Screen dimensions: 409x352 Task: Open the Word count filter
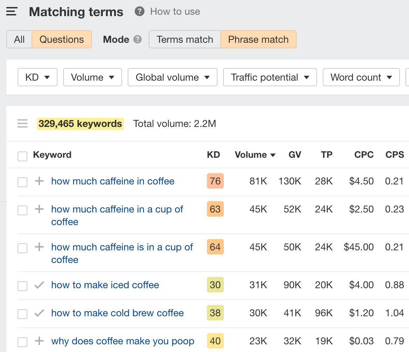pyautogui.click(x=361, y=77)
